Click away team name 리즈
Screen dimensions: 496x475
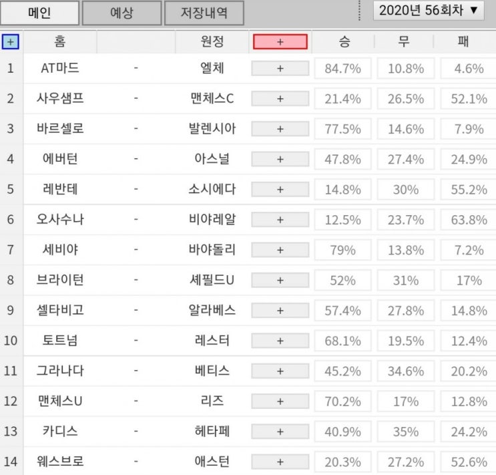coord(212,402)
